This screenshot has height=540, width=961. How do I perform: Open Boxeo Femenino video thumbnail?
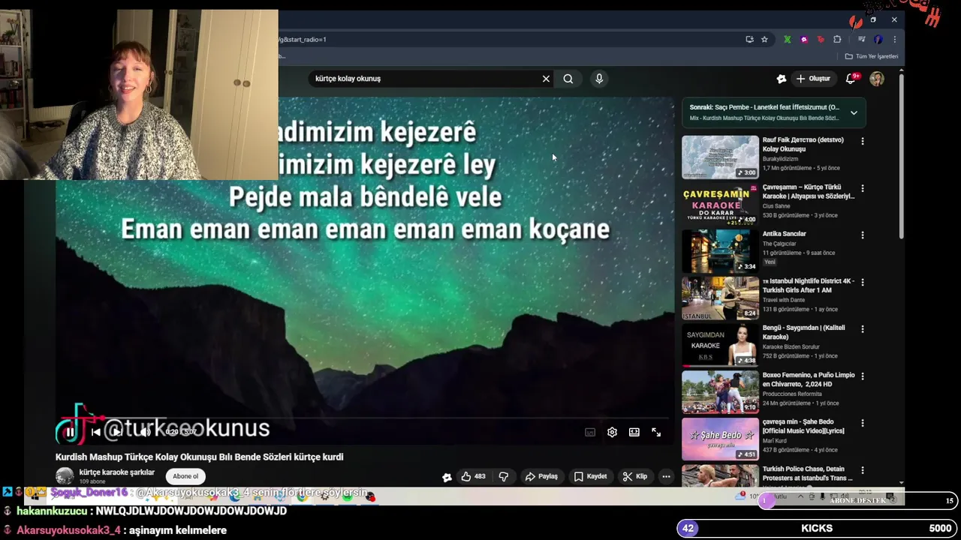click(x=720, y=391)
